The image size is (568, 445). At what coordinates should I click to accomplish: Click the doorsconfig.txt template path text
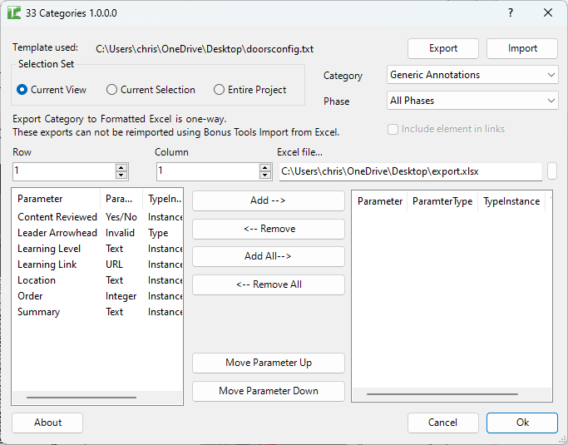205,49
